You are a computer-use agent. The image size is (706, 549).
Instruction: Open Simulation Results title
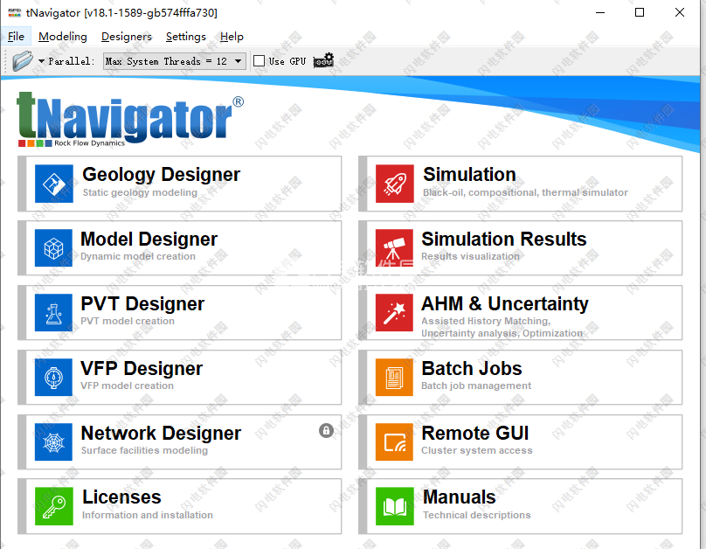(504, 240)
